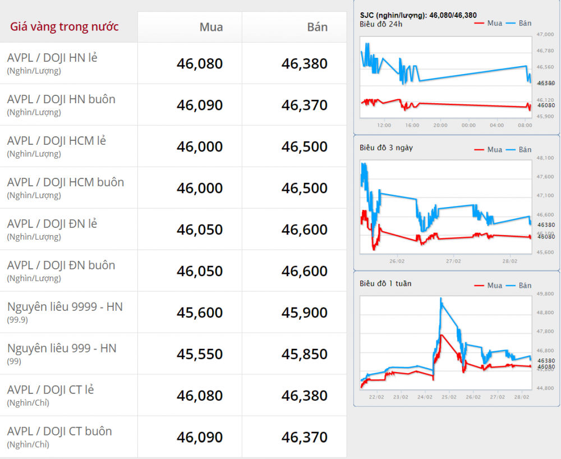Toggle Bán legend in 3 ngày chart

coord(519,150)
